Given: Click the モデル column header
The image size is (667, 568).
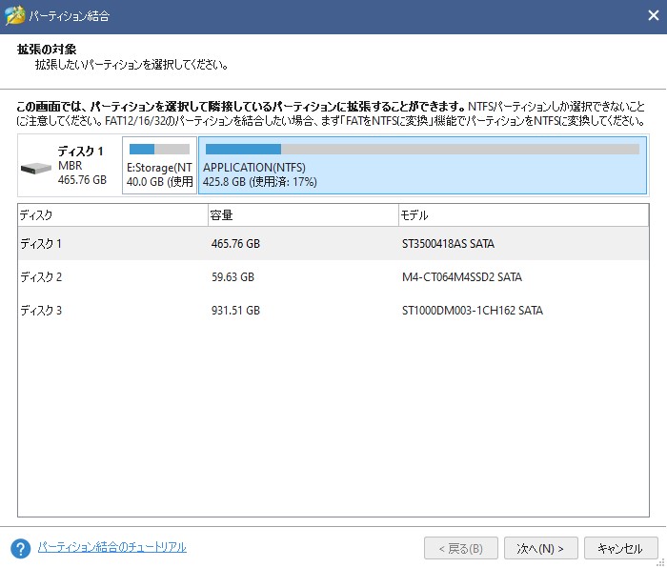Looking at the screenshot, I should [x=523, y=215].
